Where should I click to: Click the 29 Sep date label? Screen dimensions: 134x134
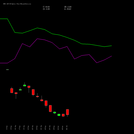tap(54, 128)
